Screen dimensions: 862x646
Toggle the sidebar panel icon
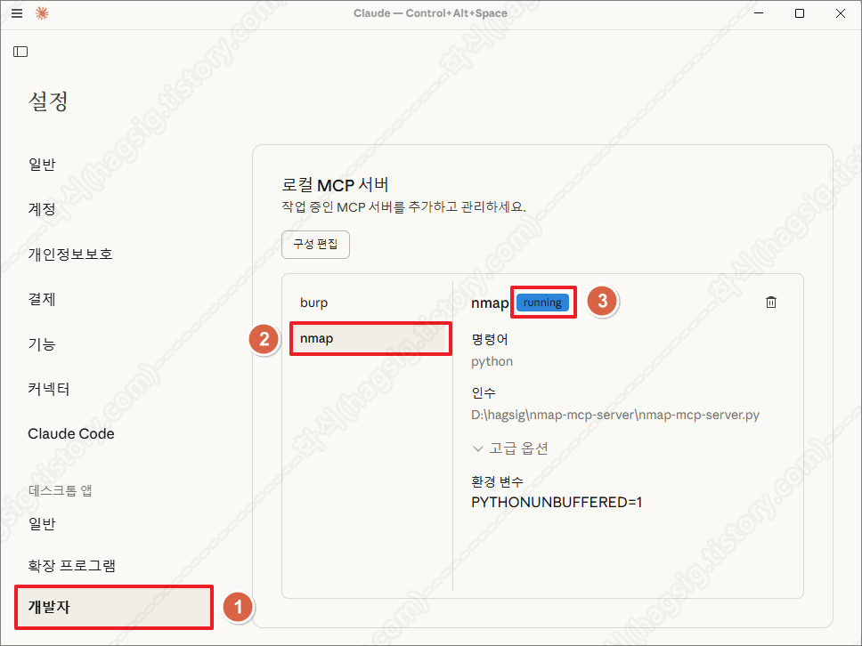(20, 52)
